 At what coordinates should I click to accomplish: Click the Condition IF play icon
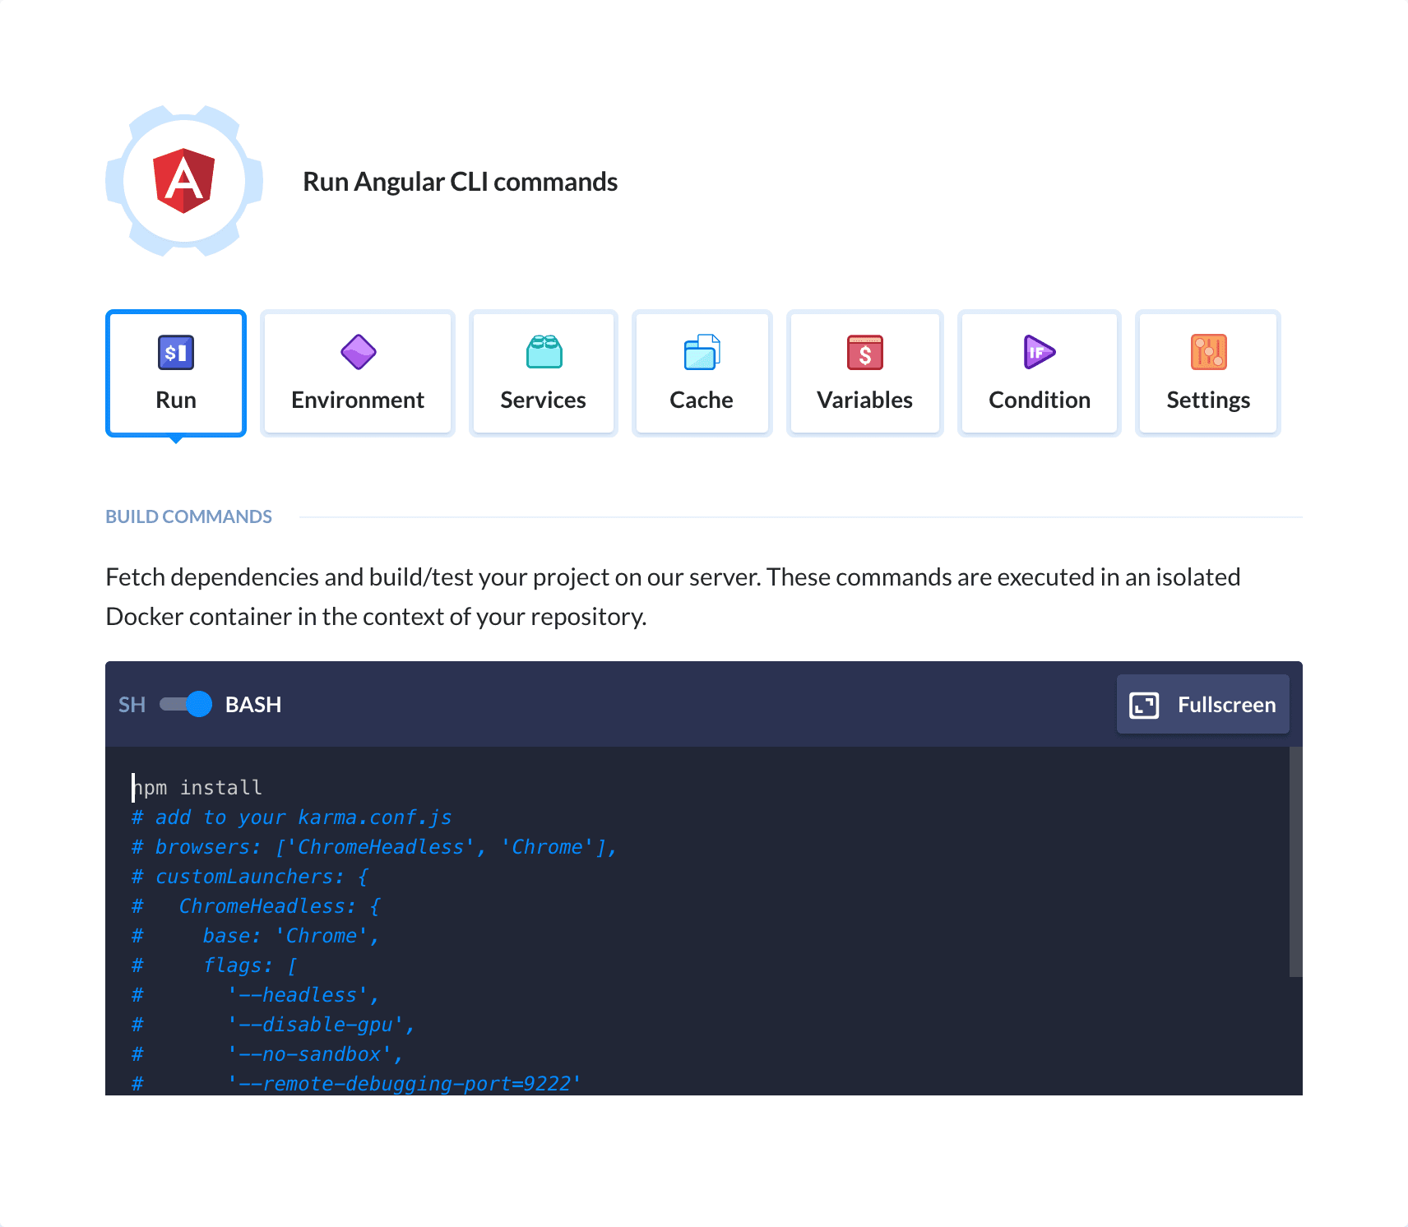[1040, 352]
